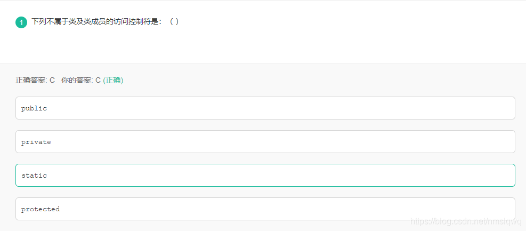Click the "正确答案" label text
Screen dimensions: 526x231
click(31, 80)
